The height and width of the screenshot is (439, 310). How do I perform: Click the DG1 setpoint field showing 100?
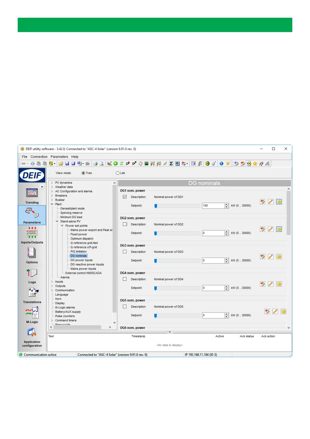point(213,206)
